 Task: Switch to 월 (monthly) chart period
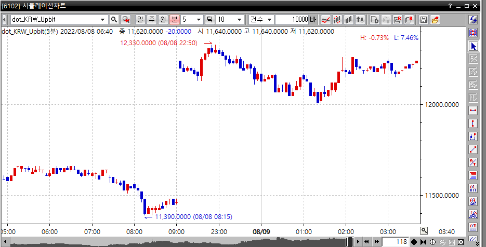[163, 19]
